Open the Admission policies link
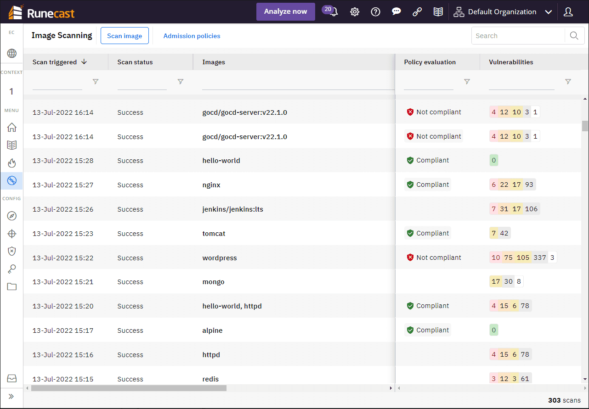589x409 pixels. [x=192, y=36]
